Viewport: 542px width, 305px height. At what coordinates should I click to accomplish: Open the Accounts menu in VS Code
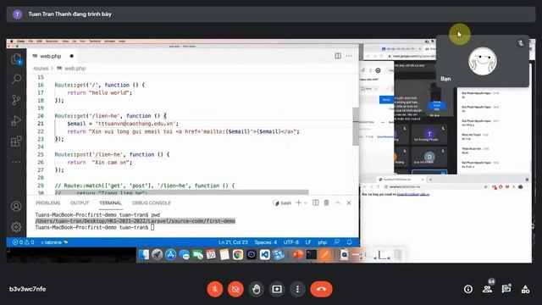(16, 207)
